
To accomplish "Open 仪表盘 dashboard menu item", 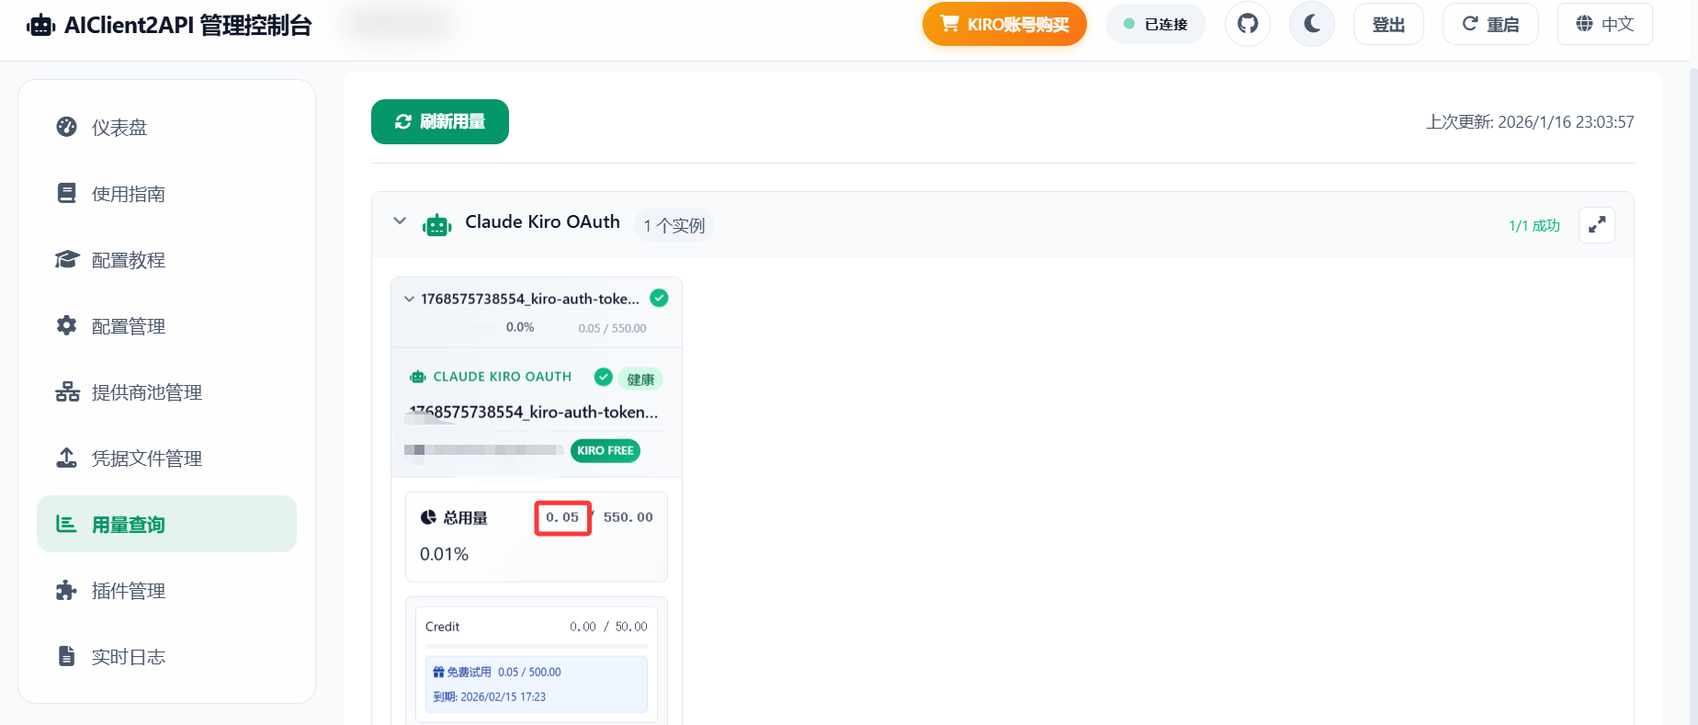I will pyautogui.click(x=166, y=127).
